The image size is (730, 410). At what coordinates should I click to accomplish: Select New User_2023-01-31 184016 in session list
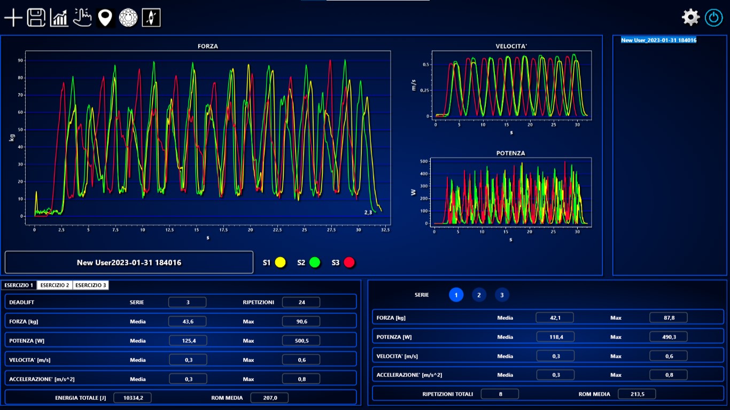click(658, 40)
